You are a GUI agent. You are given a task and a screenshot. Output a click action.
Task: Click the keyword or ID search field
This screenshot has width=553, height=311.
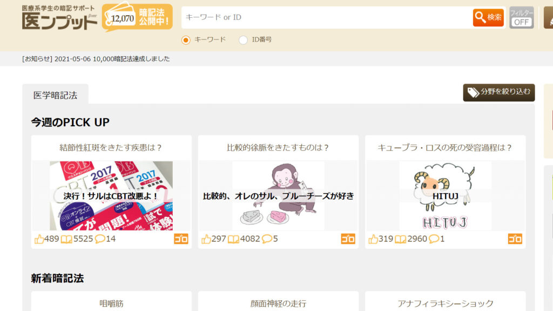tap(327, 17)
